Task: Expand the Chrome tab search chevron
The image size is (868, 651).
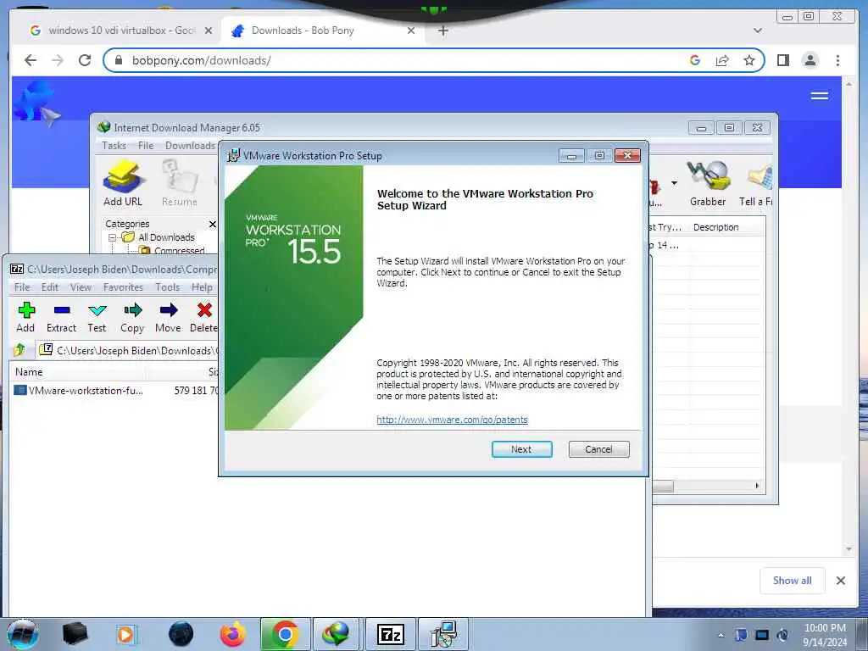Action: pos(758,31)
